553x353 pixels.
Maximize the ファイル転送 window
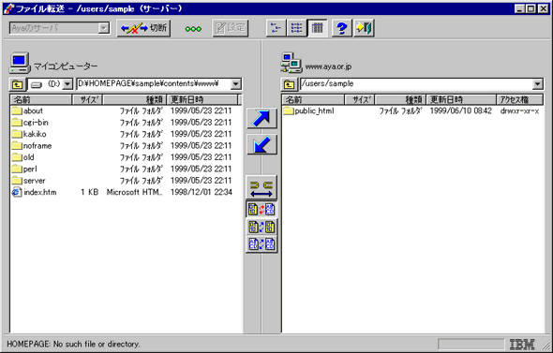[x=531, y=8]
